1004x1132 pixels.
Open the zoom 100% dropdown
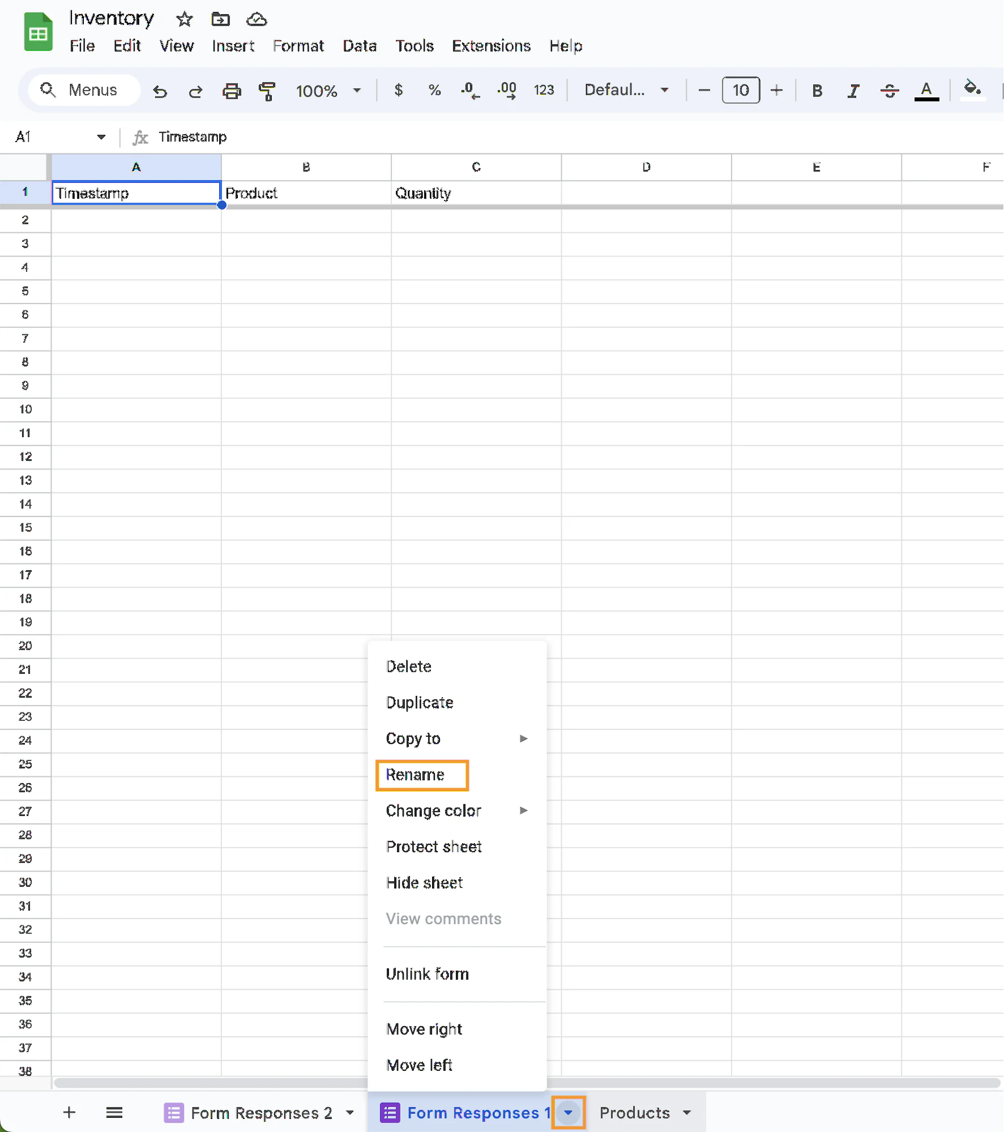click(328, 91)
